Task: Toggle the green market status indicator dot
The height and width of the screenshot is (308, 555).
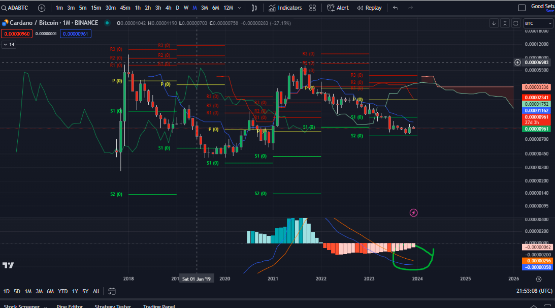Action: click(x=108, y=23)
